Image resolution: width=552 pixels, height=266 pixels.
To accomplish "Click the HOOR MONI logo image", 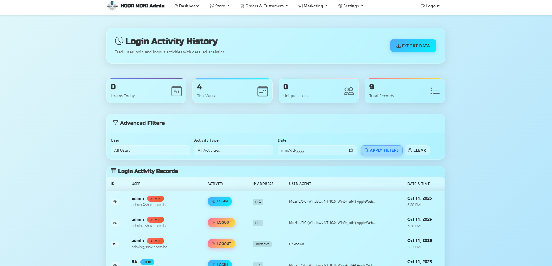I will 112,6.
